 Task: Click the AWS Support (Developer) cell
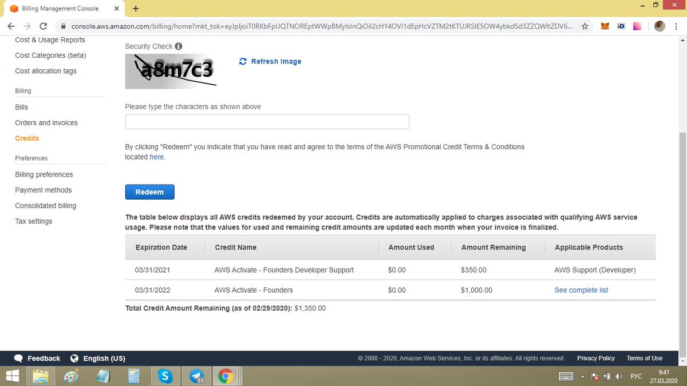595,270
